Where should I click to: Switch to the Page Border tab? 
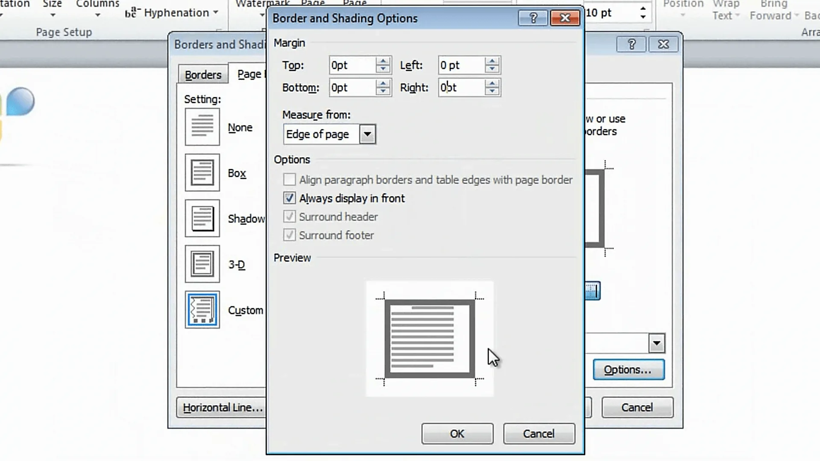point(251,73)
